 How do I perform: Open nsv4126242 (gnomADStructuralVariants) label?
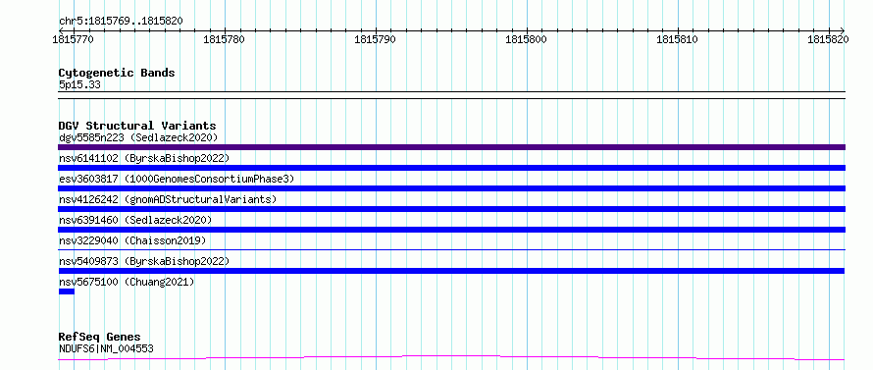point(168,199)
